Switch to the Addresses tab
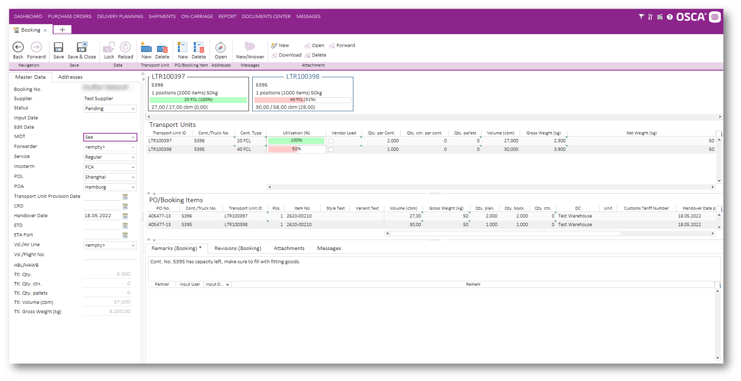 pos(70,77)
